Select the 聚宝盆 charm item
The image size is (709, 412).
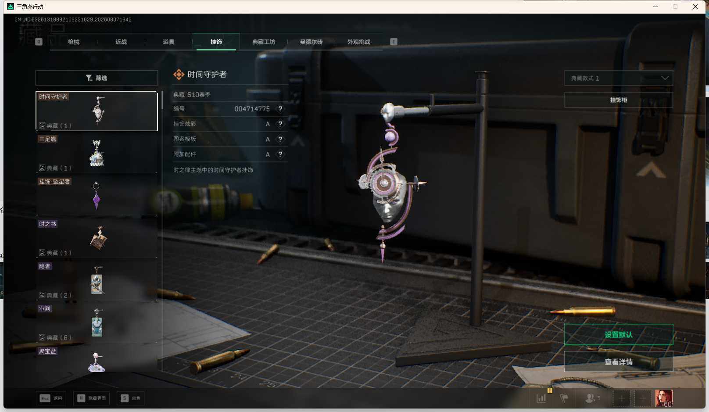tap(97, 360)
